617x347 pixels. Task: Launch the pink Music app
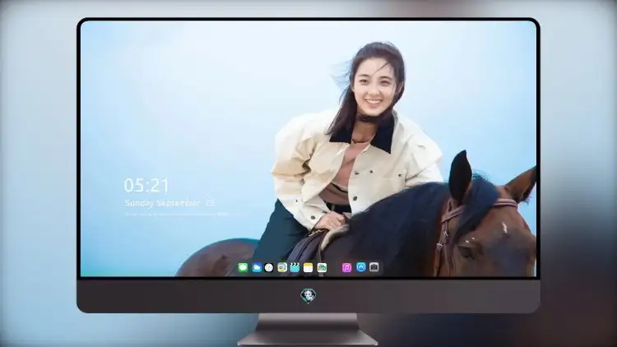point(346,267)
